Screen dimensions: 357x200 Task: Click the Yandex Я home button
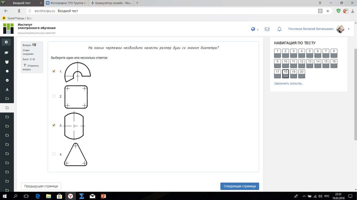pos(19,11)
